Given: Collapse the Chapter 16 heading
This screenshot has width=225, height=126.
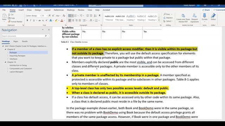Looking at the screenshot, I should pos(6,62).
